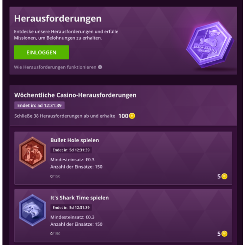
Task: Open the info icon beside Wie Herausforderungen funktionieren
Action: pyautogui.click(x=100, y=67)
